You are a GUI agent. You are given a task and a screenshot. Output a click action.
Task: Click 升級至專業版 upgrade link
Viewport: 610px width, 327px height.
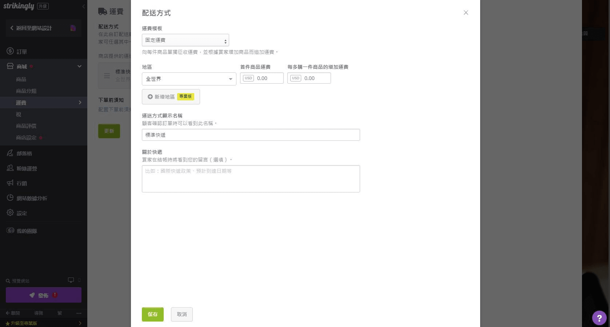tap(24, 323)
